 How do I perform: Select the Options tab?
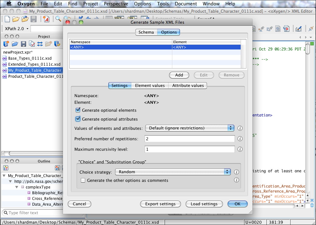tap(169, 32)
